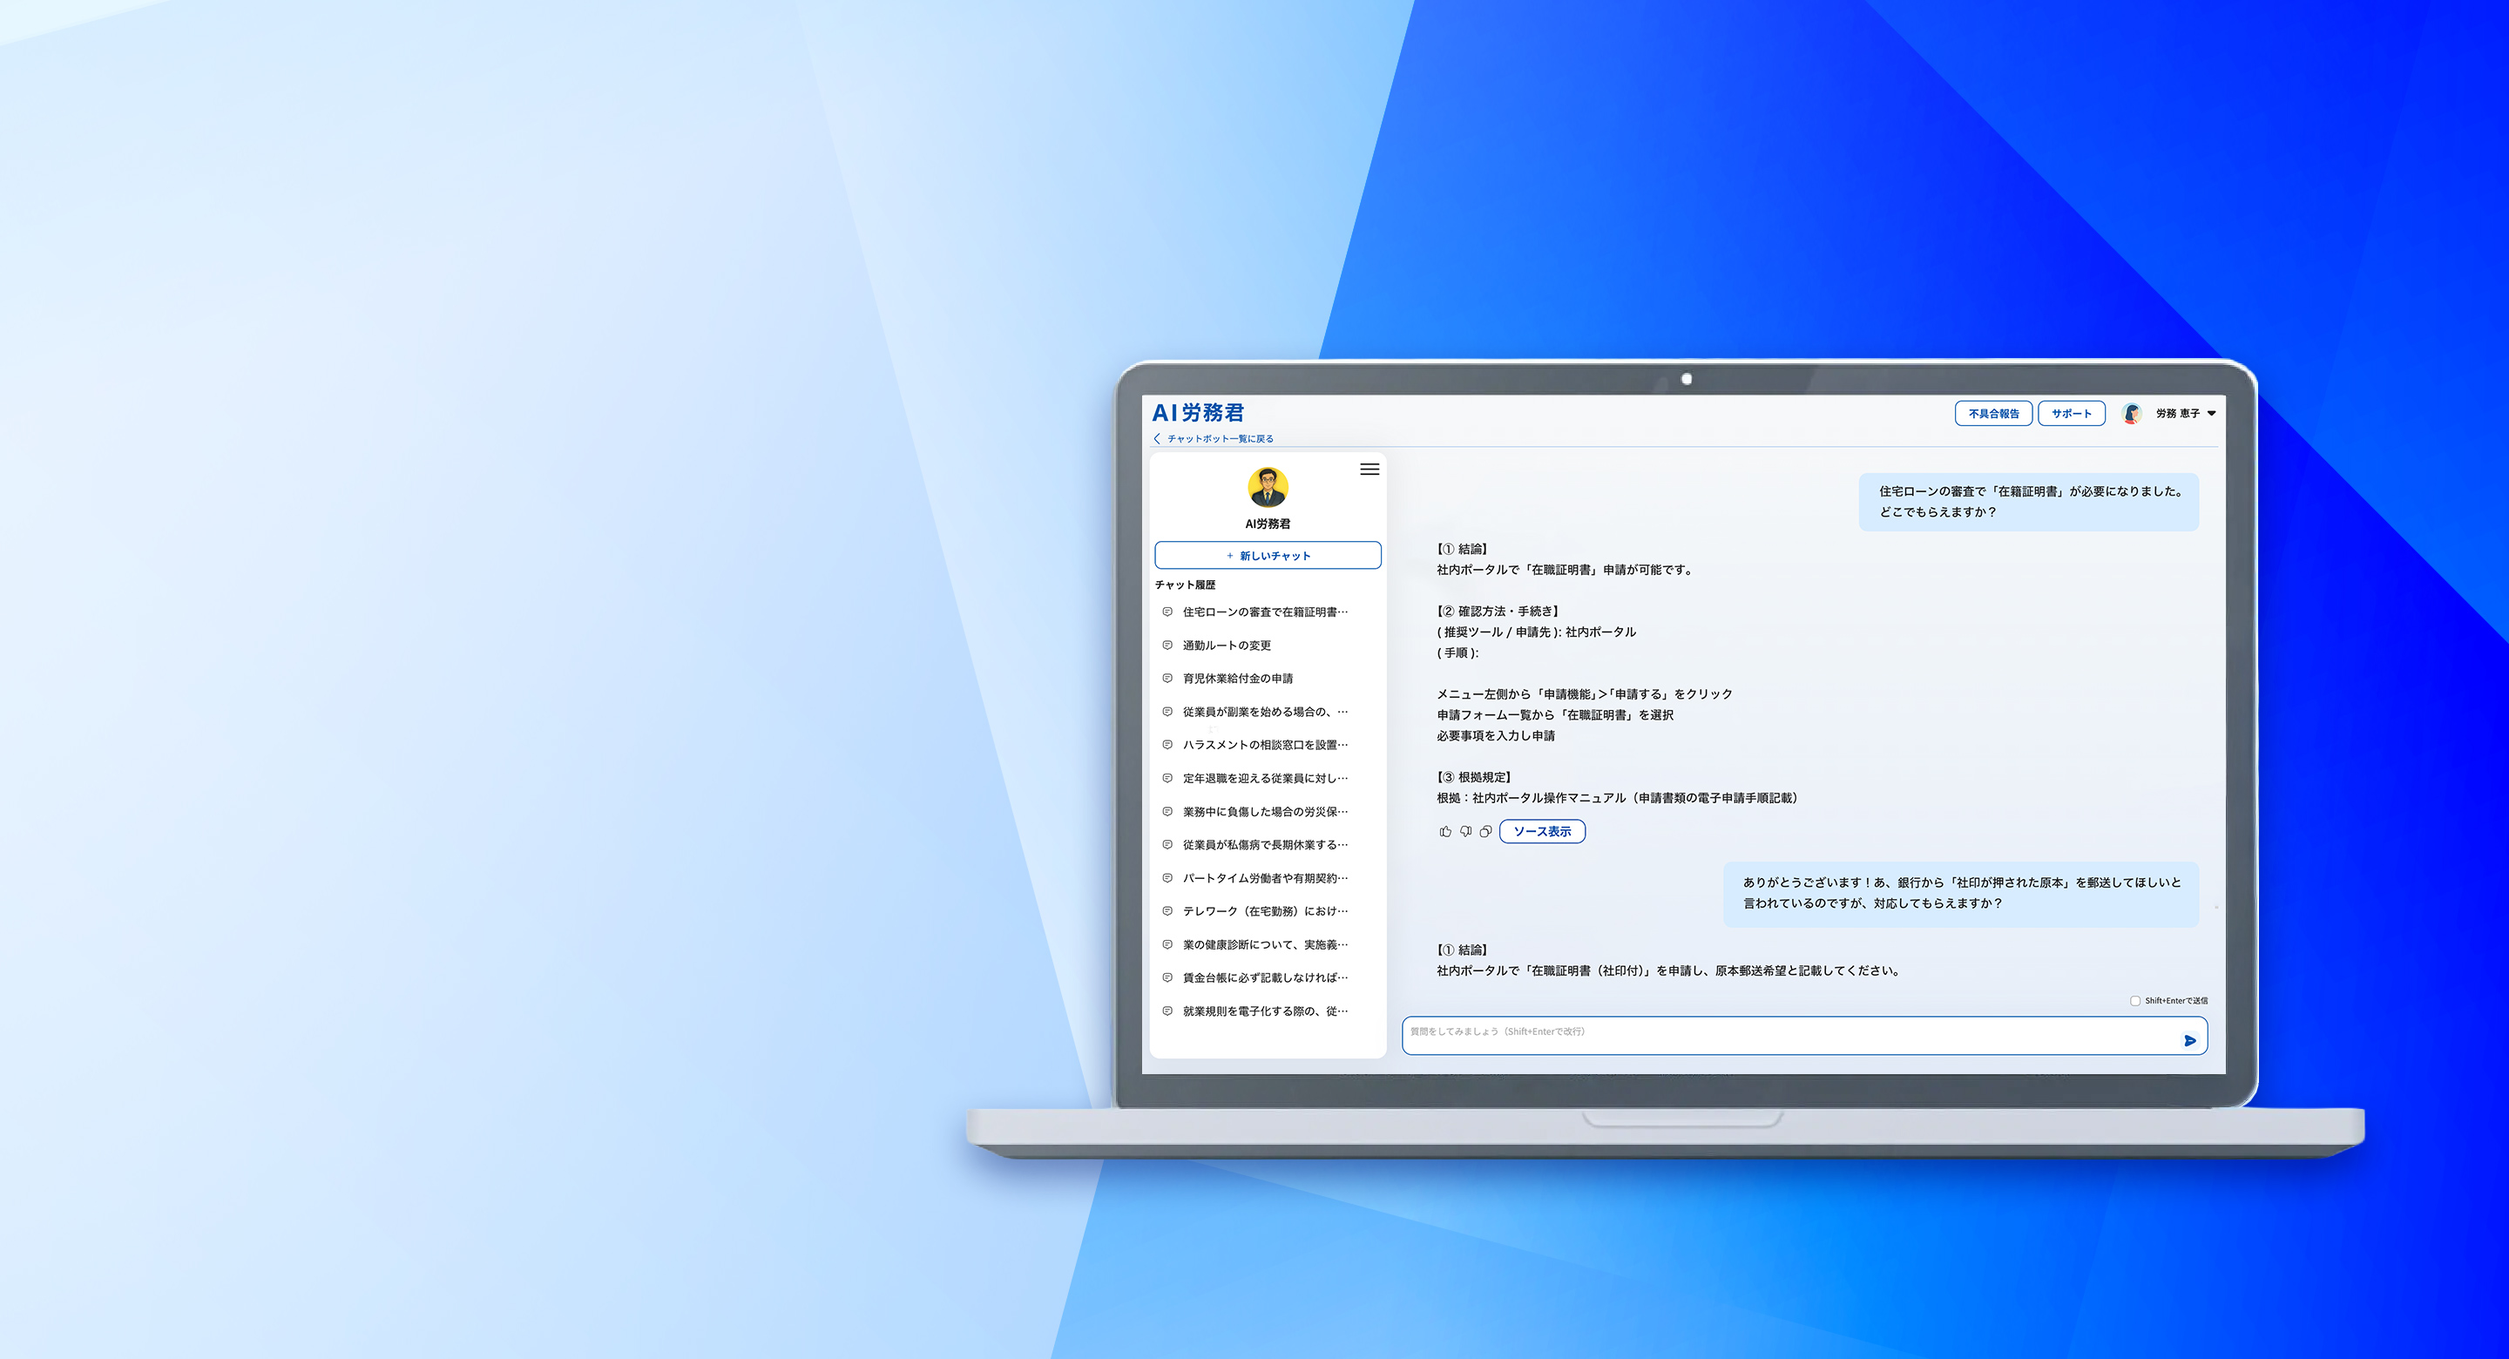The width and height of the screenshot is (2509, 1359).
Task: Open chat history item 育児休業給付金の申請
Action: tap(1237, 678)
